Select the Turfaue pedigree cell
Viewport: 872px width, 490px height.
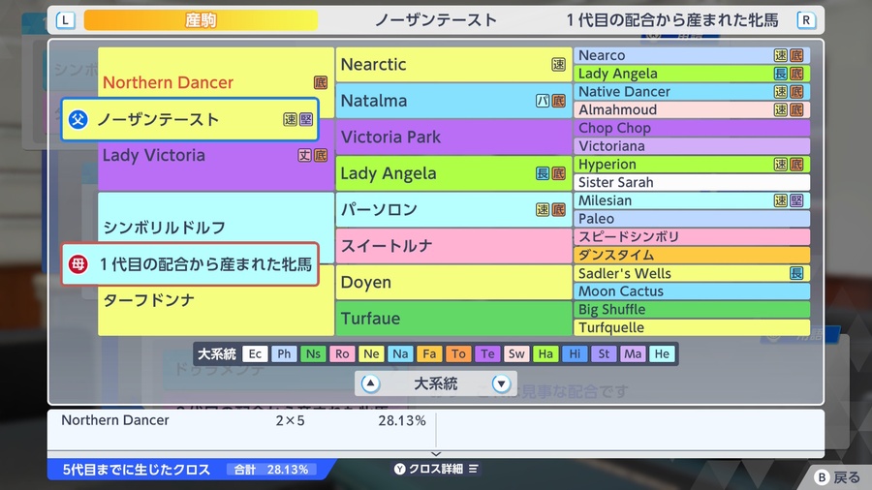453,319
